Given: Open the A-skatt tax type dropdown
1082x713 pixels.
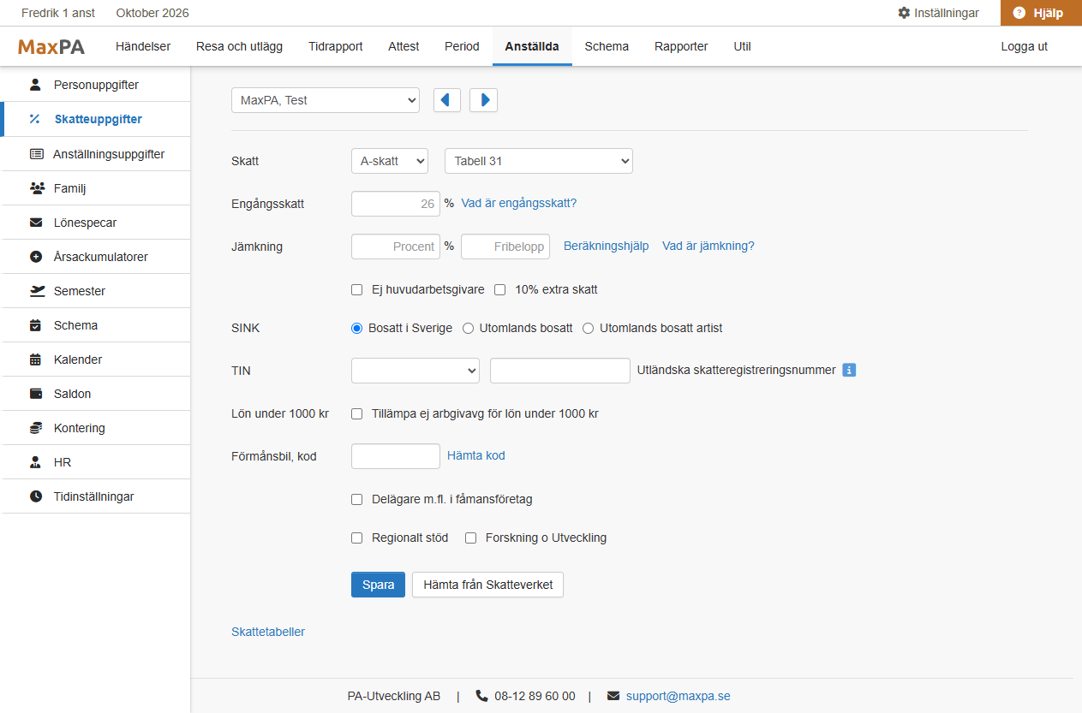Looking at the screenshot, I should click(390, 161).
